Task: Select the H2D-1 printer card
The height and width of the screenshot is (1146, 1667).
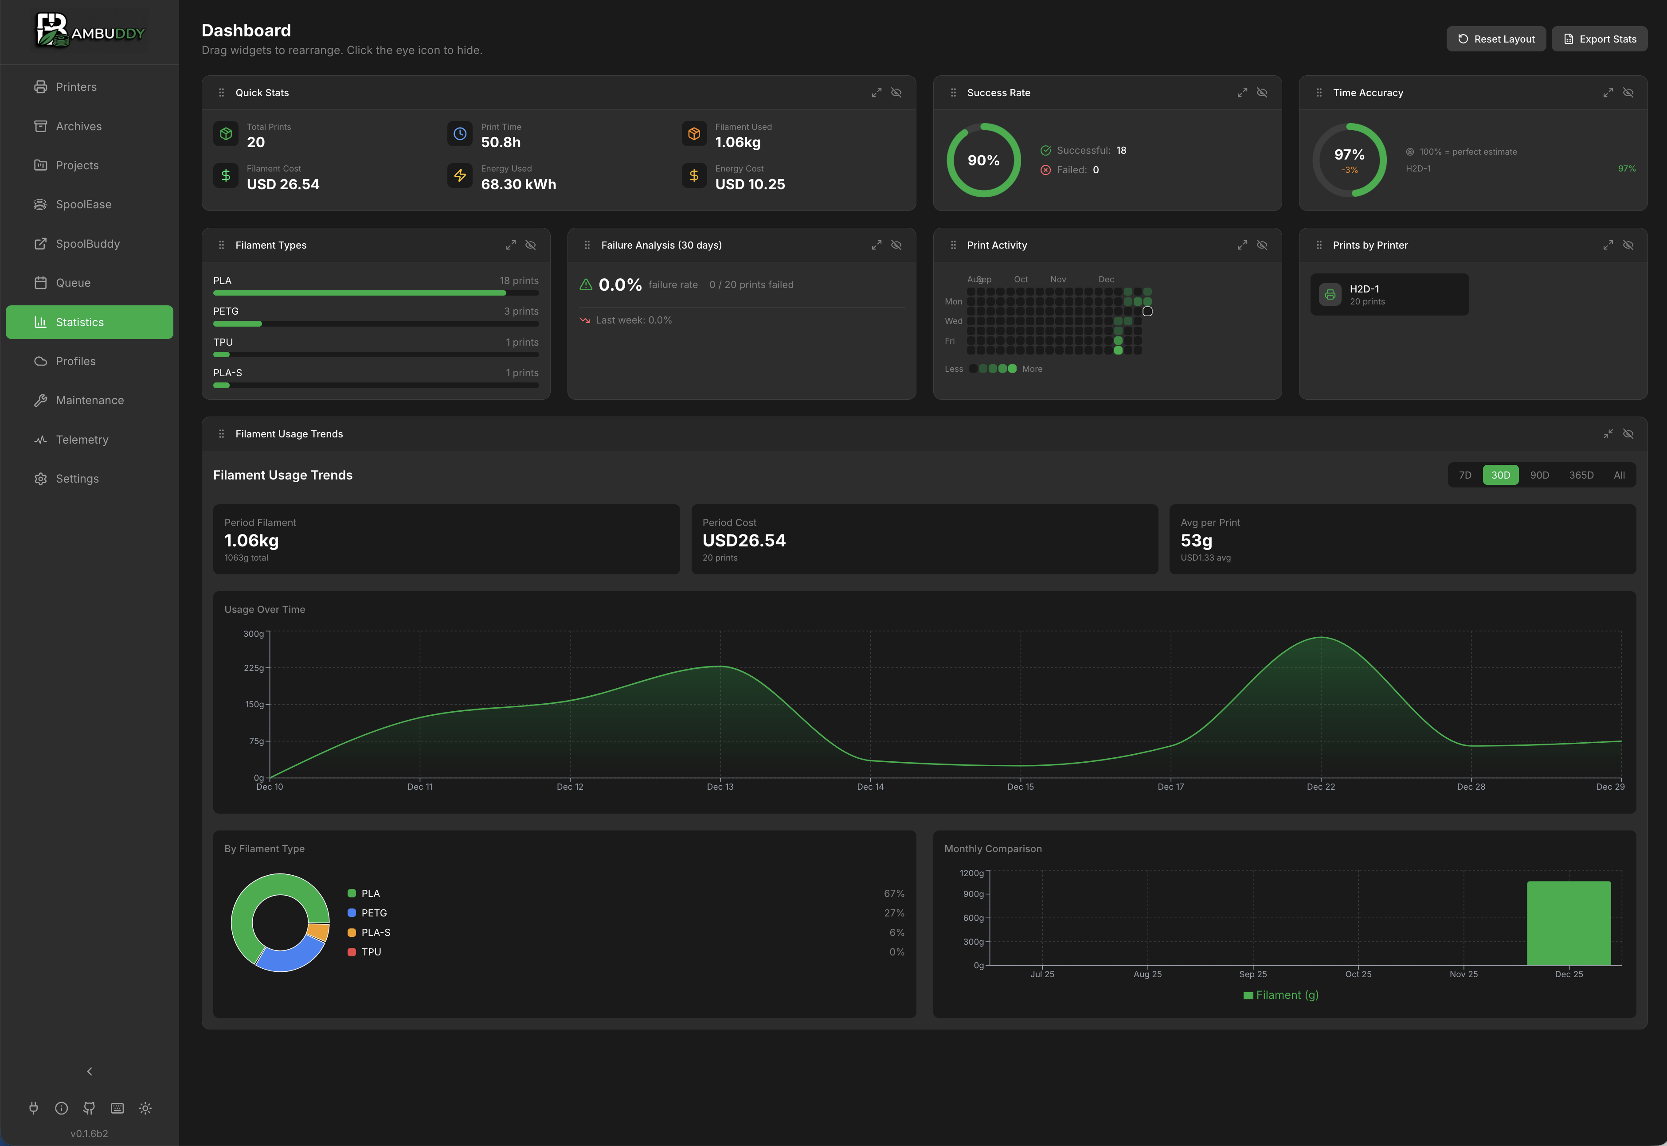Action: [x=1388, y=294]
